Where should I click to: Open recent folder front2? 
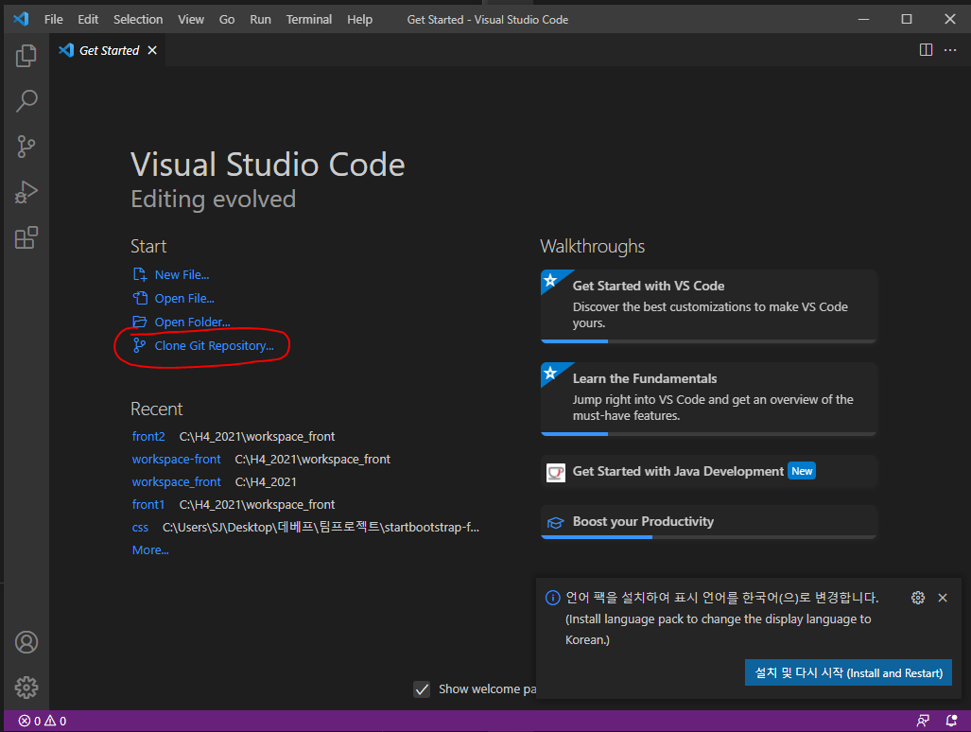[148, 436]
